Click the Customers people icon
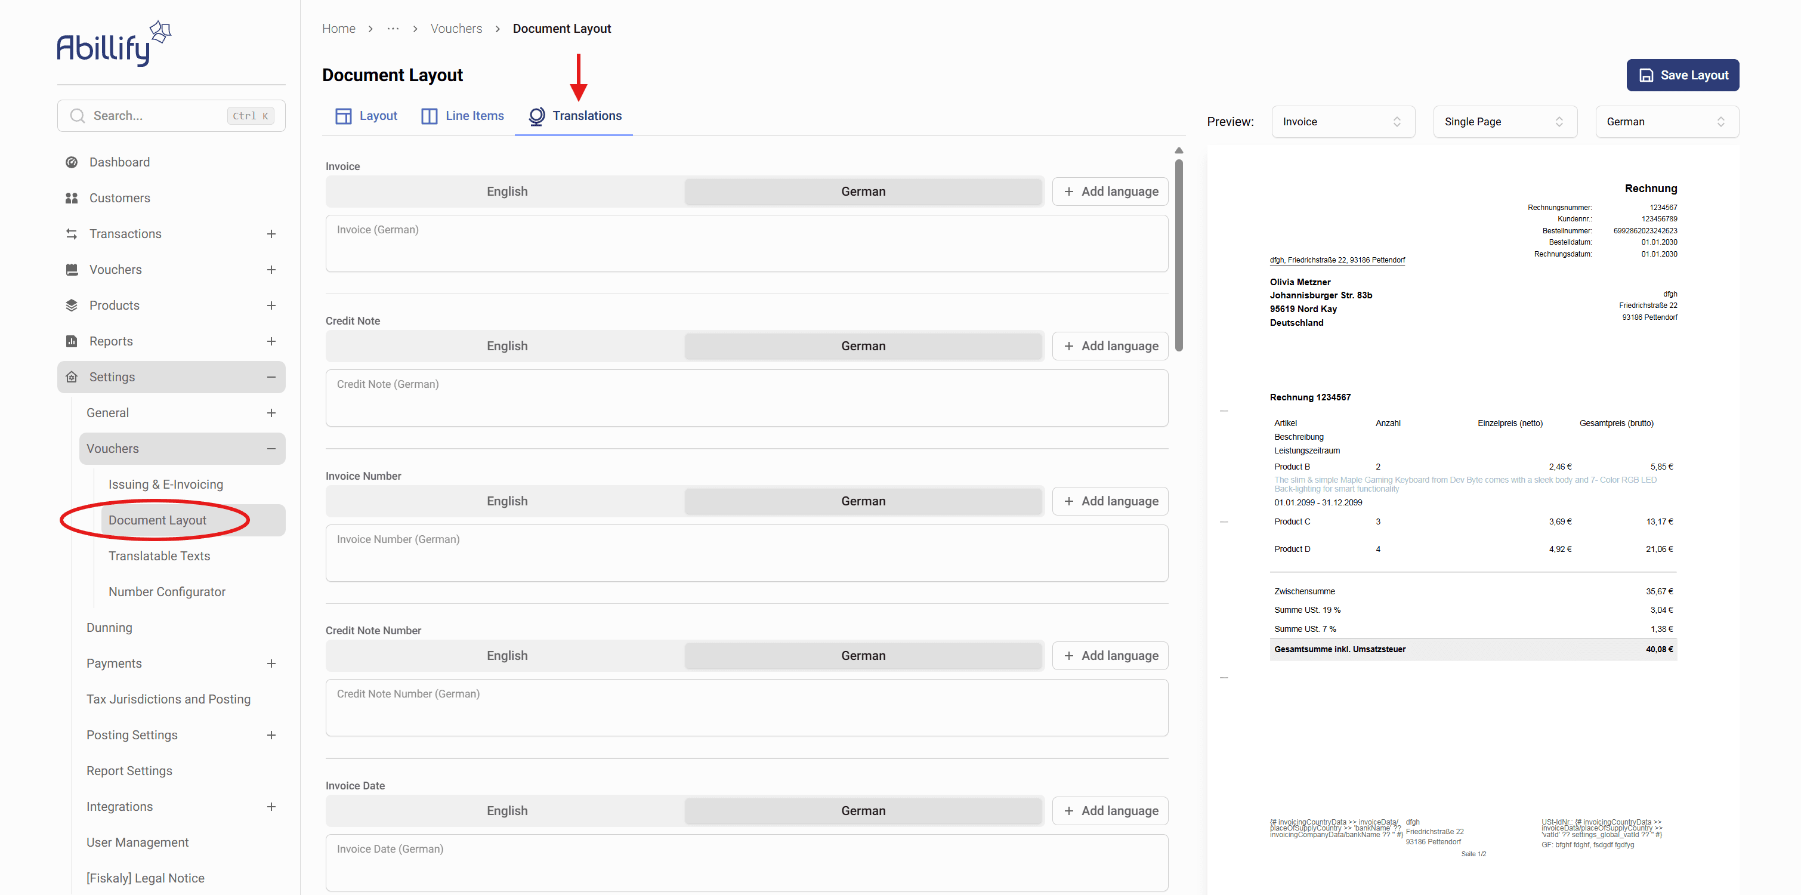The image size is (1801, 895). point(72,198)
